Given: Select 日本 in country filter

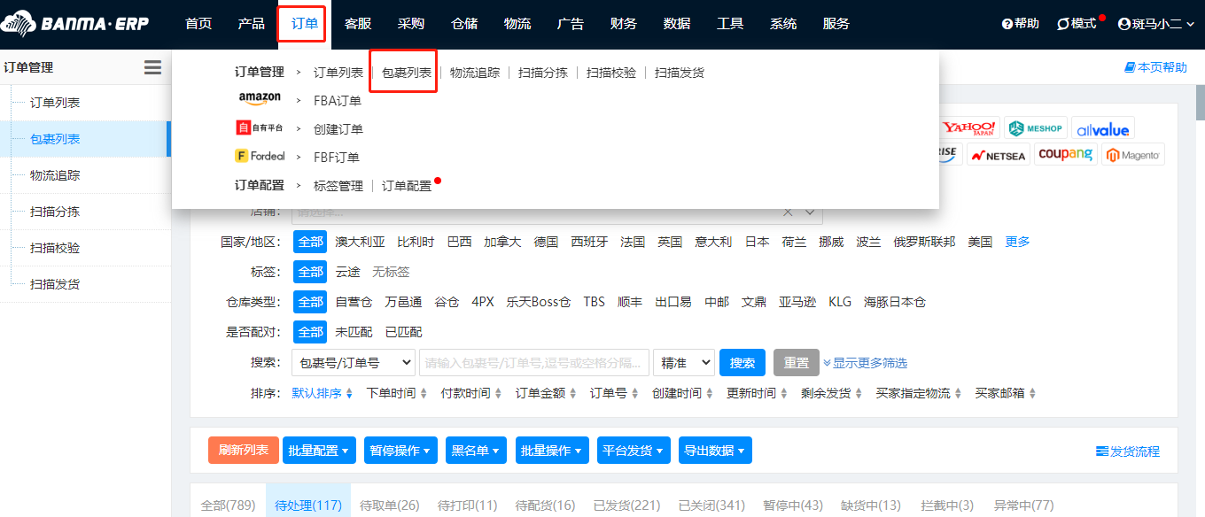Looking at the screenshot, I should click(x=757, y=242).
